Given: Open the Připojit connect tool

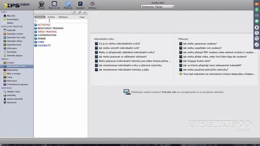Looking at the screenshot, I should (x=41, y=5).
